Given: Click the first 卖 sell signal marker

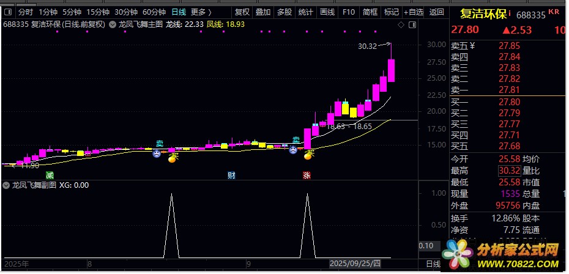Looking at the screenshot, I should pos(160,143).
